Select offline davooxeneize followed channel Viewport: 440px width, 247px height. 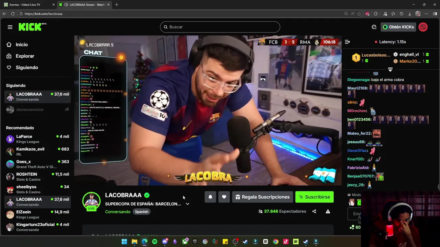click(37, 109)
